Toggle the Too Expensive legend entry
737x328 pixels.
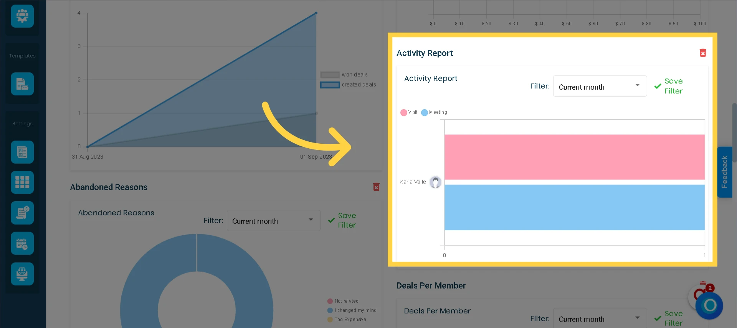347,320
